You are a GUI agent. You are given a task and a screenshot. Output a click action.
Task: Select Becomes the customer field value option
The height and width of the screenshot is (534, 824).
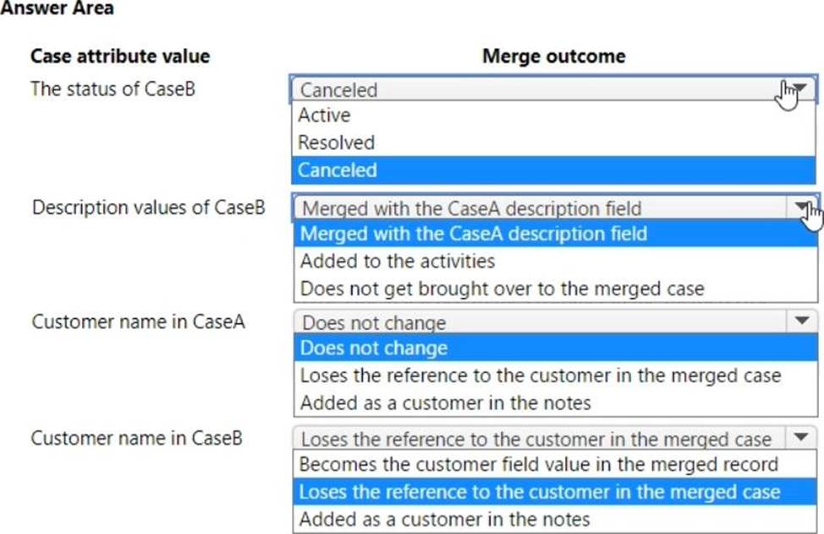(x=538, y=465)
